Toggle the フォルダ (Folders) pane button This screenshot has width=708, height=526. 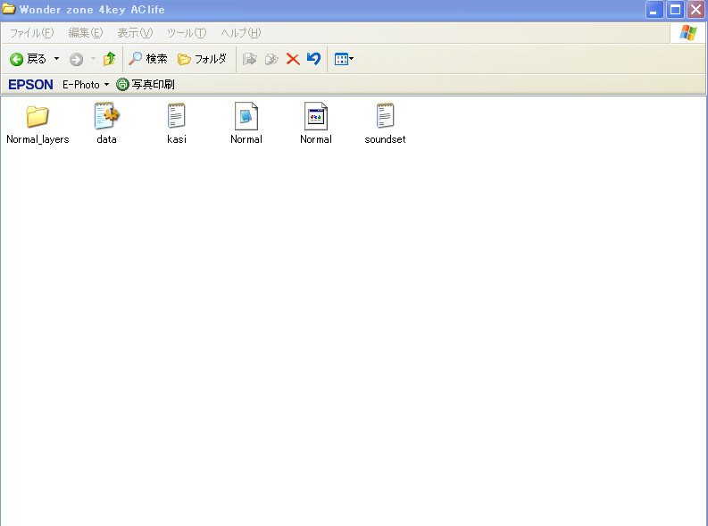pos(202,59)
